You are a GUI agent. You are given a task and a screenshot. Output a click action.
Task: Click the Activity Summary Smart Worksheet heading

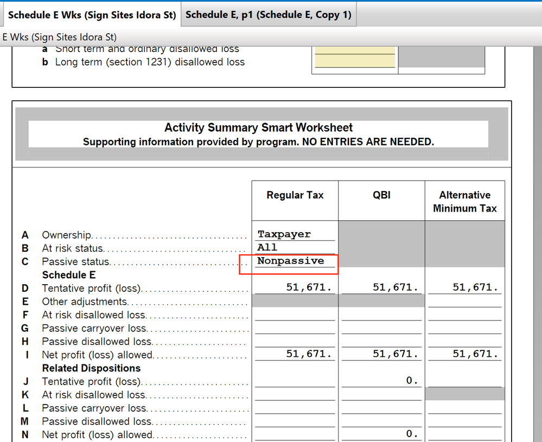[x=258, y=128]
